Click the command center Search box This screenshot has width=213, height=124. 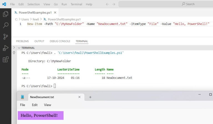[x=166, y=4]
